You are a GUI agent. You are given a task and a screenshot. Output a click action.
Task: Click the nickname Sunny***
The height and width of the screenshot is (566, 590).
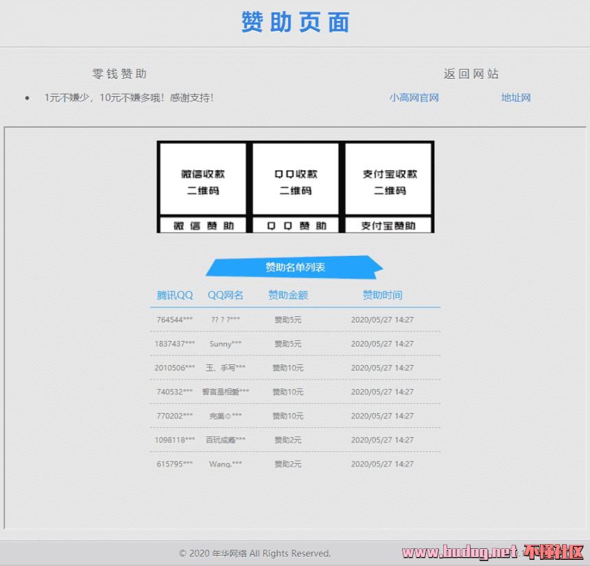[x=226, y=344]
